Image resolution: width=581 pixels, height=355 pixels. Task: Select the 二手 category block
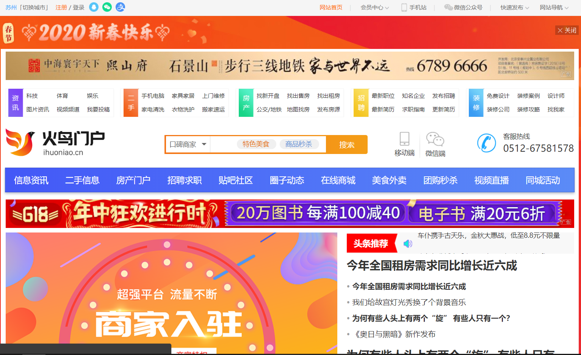[131, 103]
